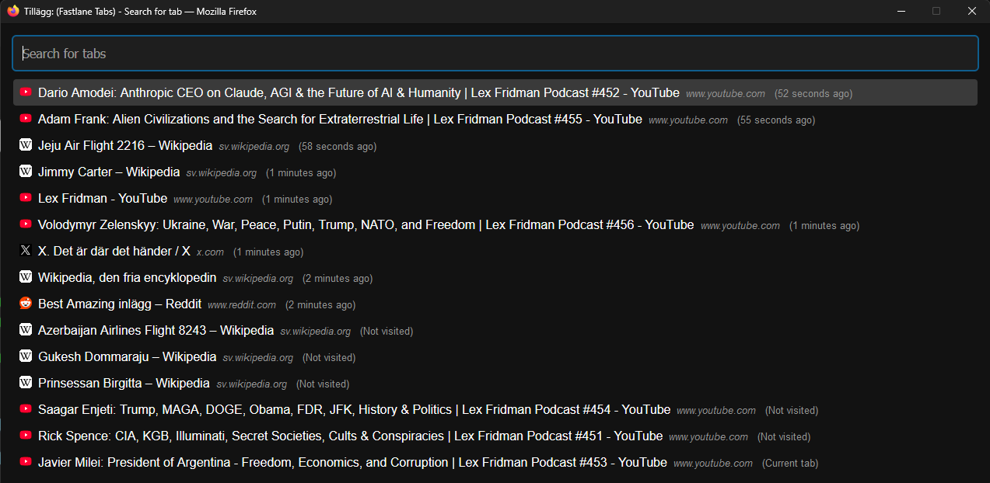The image size is (990, 483).
Task: Click Wikipedia favicon of Azerbaijan Airlines row
Action: (26, 330)
